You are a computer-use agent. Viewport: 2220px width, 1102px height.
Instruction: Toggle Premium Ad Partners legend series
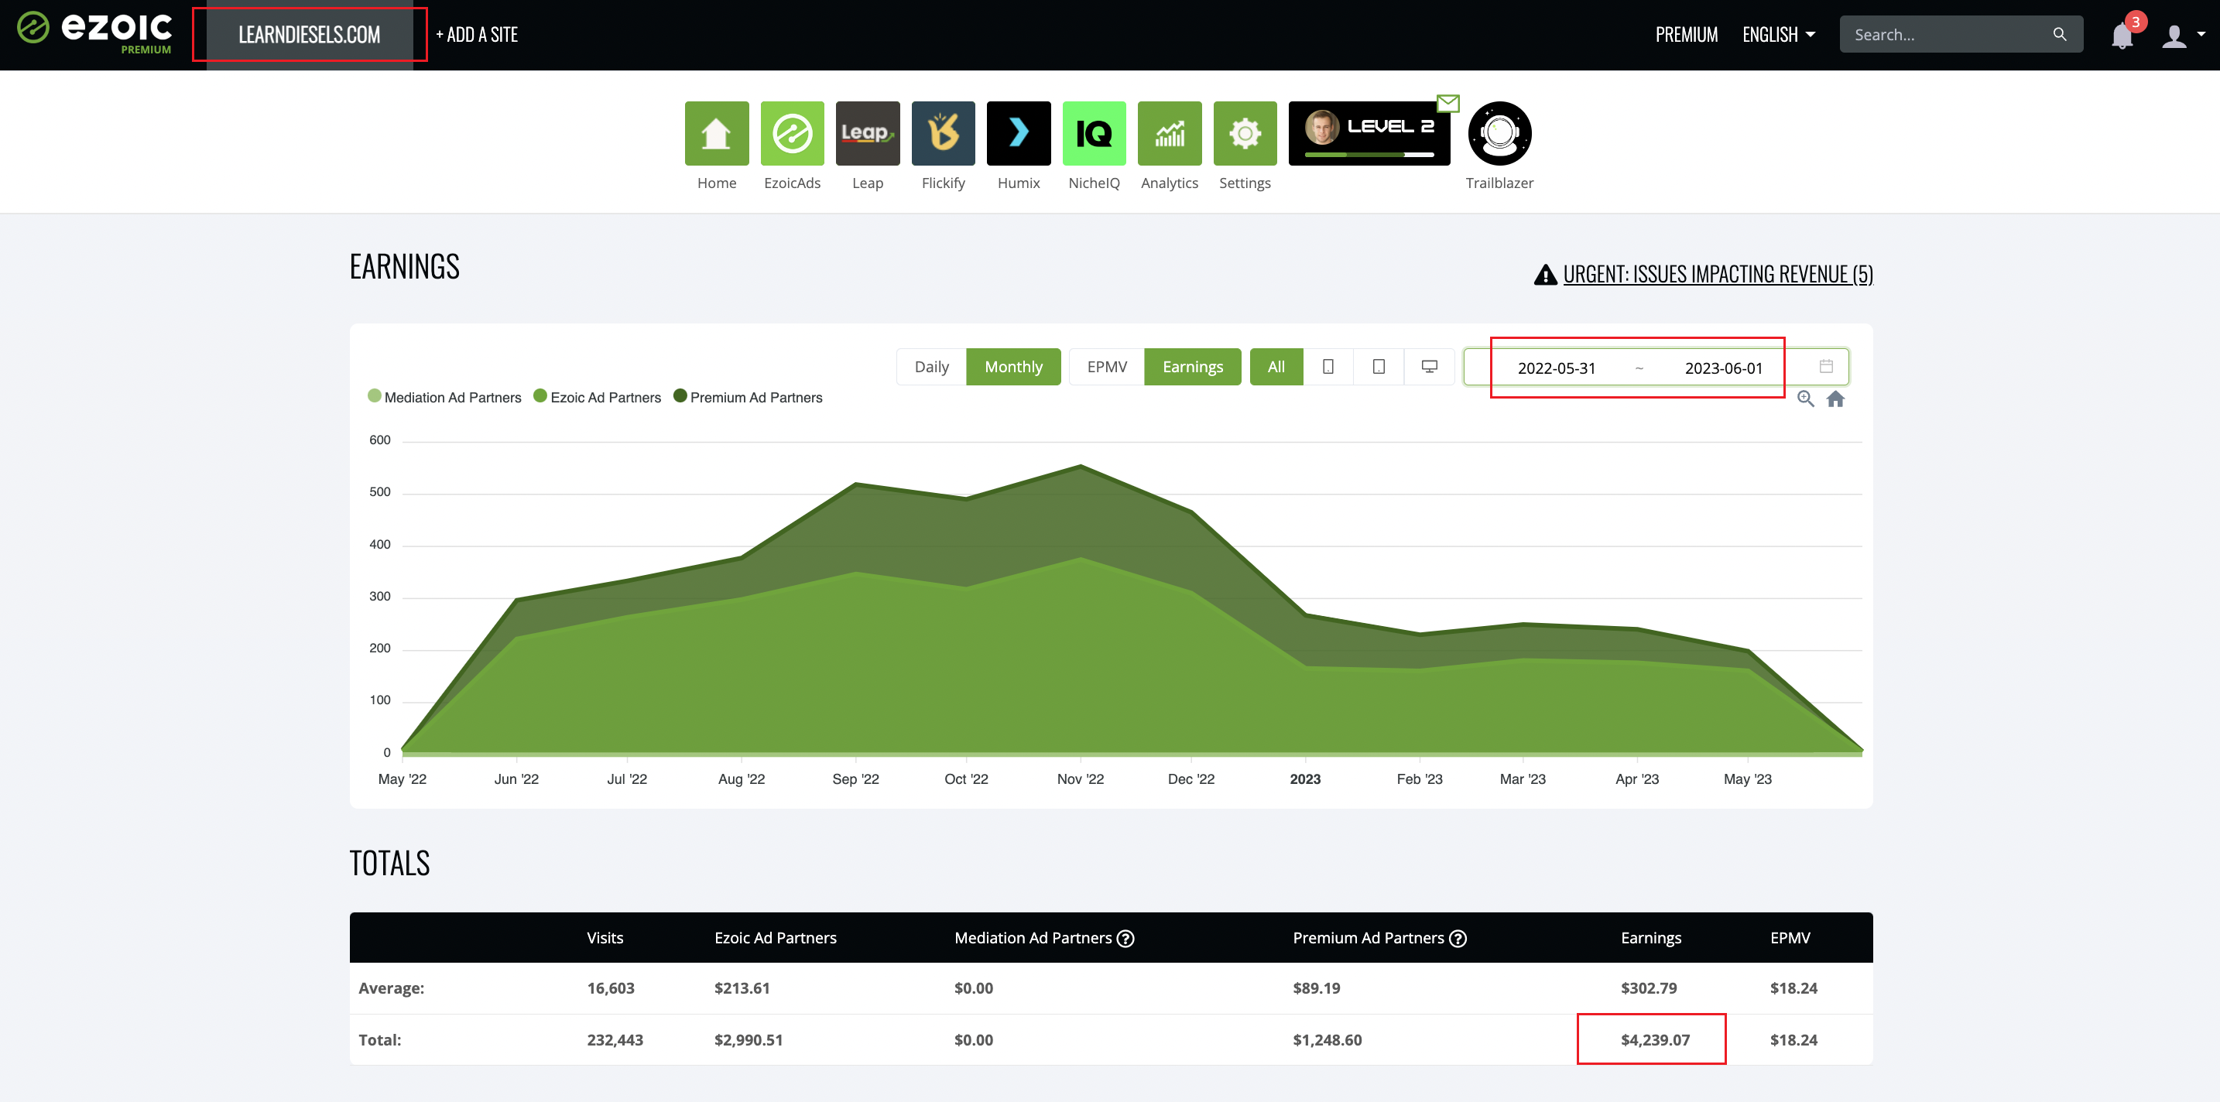748,397
